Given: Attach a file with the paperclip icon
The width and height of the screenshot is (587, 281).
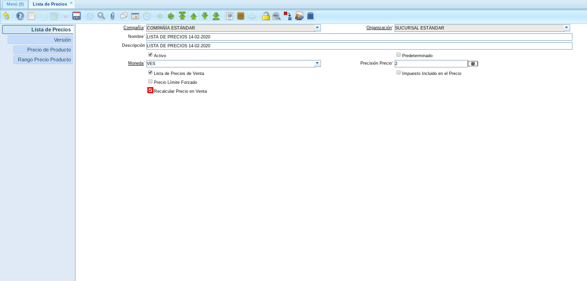Looking at the screenshot, I should [x=112, y=15].
